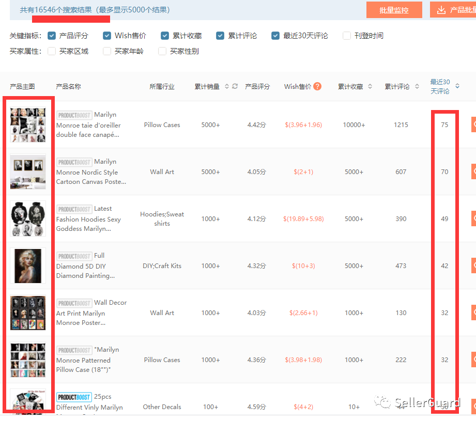Viewport: 476px width, 422px height.
Task: Click 30-day review value 49
Action: tap(444, 219)
